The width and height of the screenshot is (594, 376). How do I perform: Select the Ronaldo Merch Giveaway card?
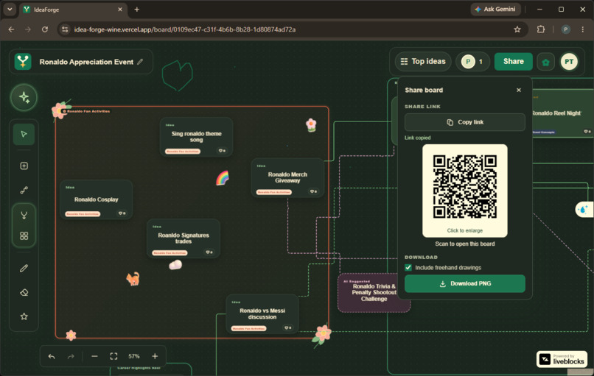click(287, 178)
